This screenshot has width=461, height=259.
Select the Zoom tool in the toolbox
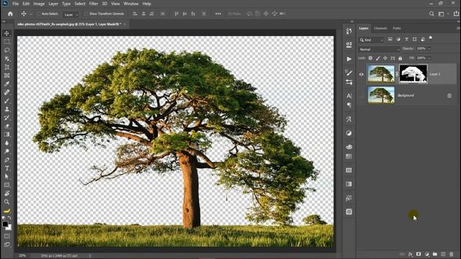[6, 202]
